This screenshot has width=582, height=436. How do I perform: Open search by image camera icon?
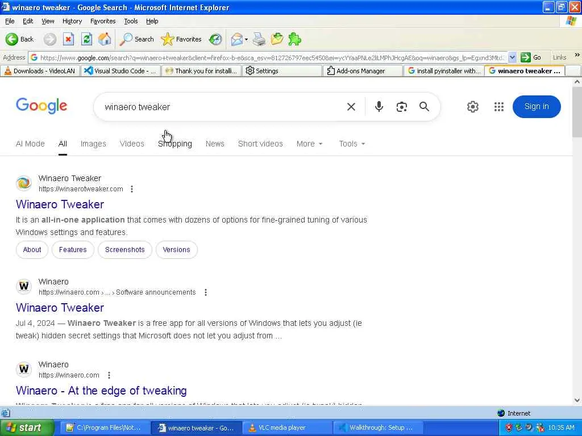(x=402, y=107)
